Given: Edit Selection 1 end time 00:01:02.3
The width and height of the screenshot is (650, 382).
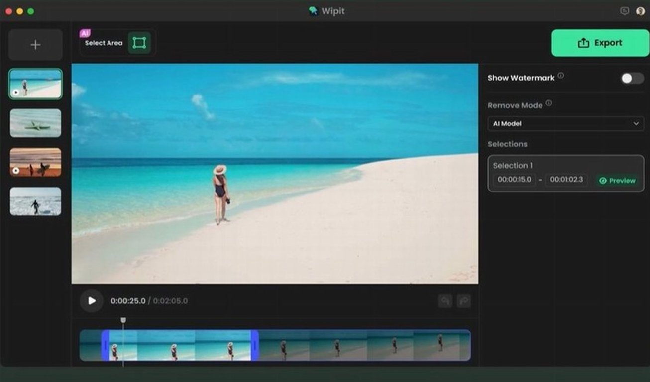Looking at the screenshot, I should pos(566,180).
